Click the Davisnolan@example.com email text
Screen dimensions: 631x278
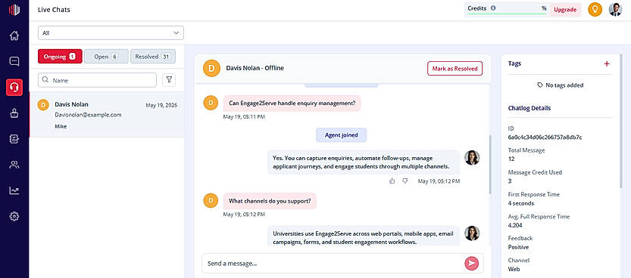88,115
